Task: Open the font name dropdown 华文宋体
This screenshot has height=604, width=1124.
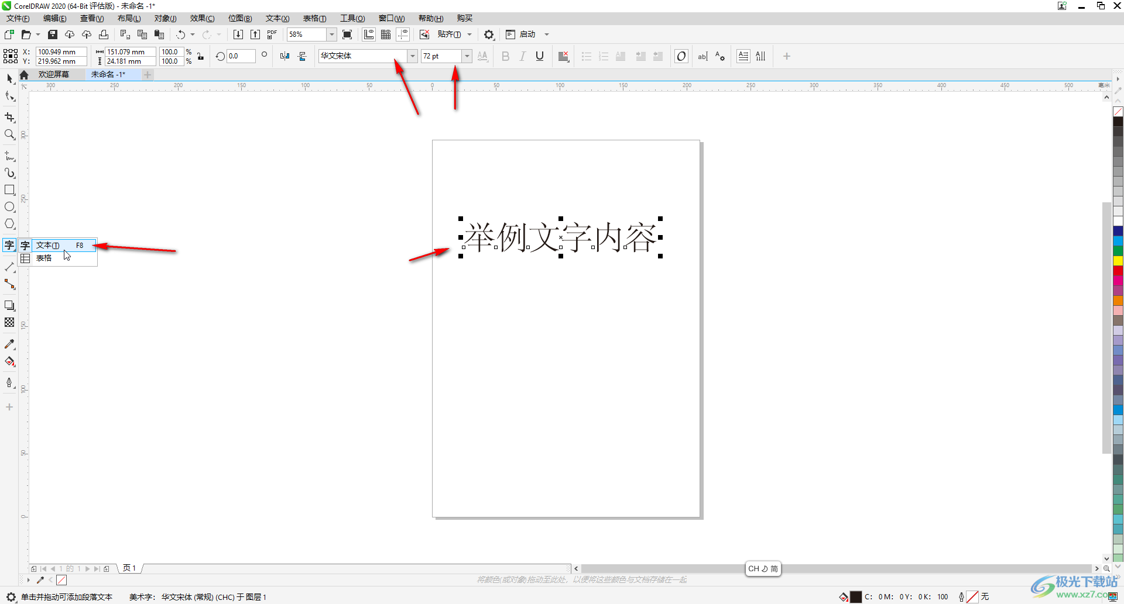Action: (x=413, y=56)
